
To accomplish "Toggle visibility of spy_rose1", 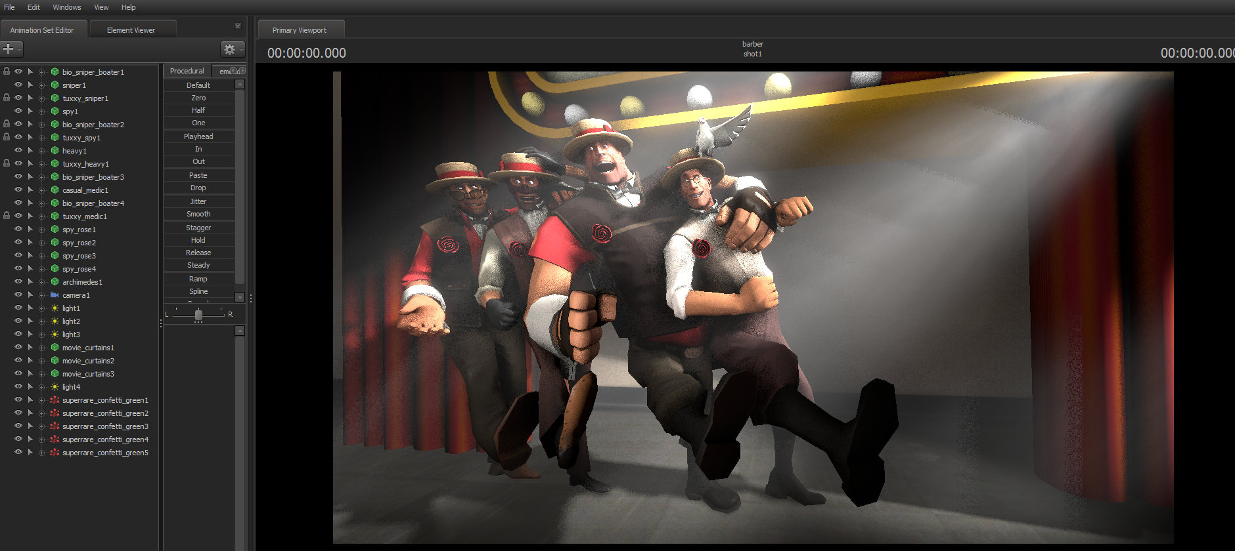I will click(18, 229).
